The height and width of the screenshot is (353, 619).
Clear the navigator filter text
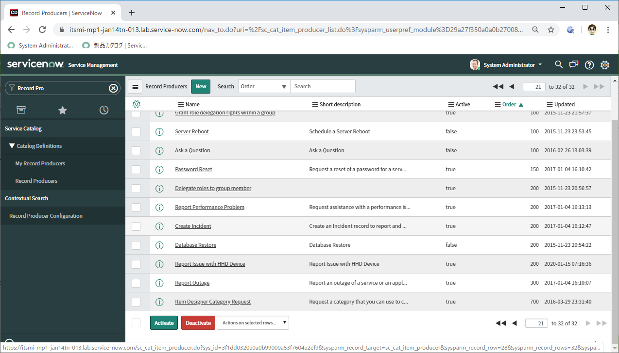coord(113,88)
